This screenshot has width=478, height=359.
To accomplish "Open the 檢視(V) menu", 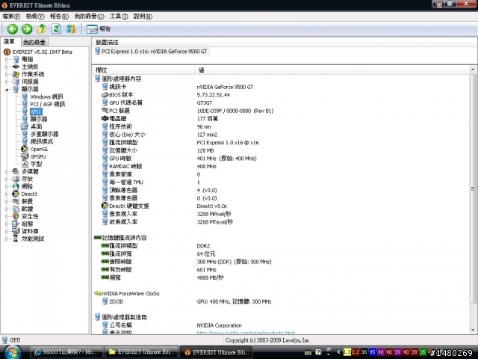I will tap(35, 16).
